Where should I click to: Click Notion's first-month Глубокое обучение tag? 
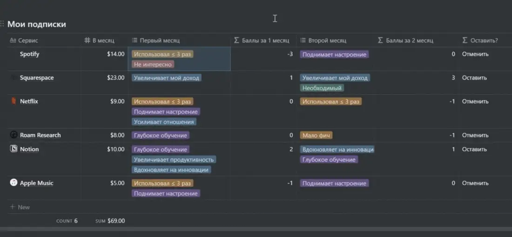tap(160, 149)
